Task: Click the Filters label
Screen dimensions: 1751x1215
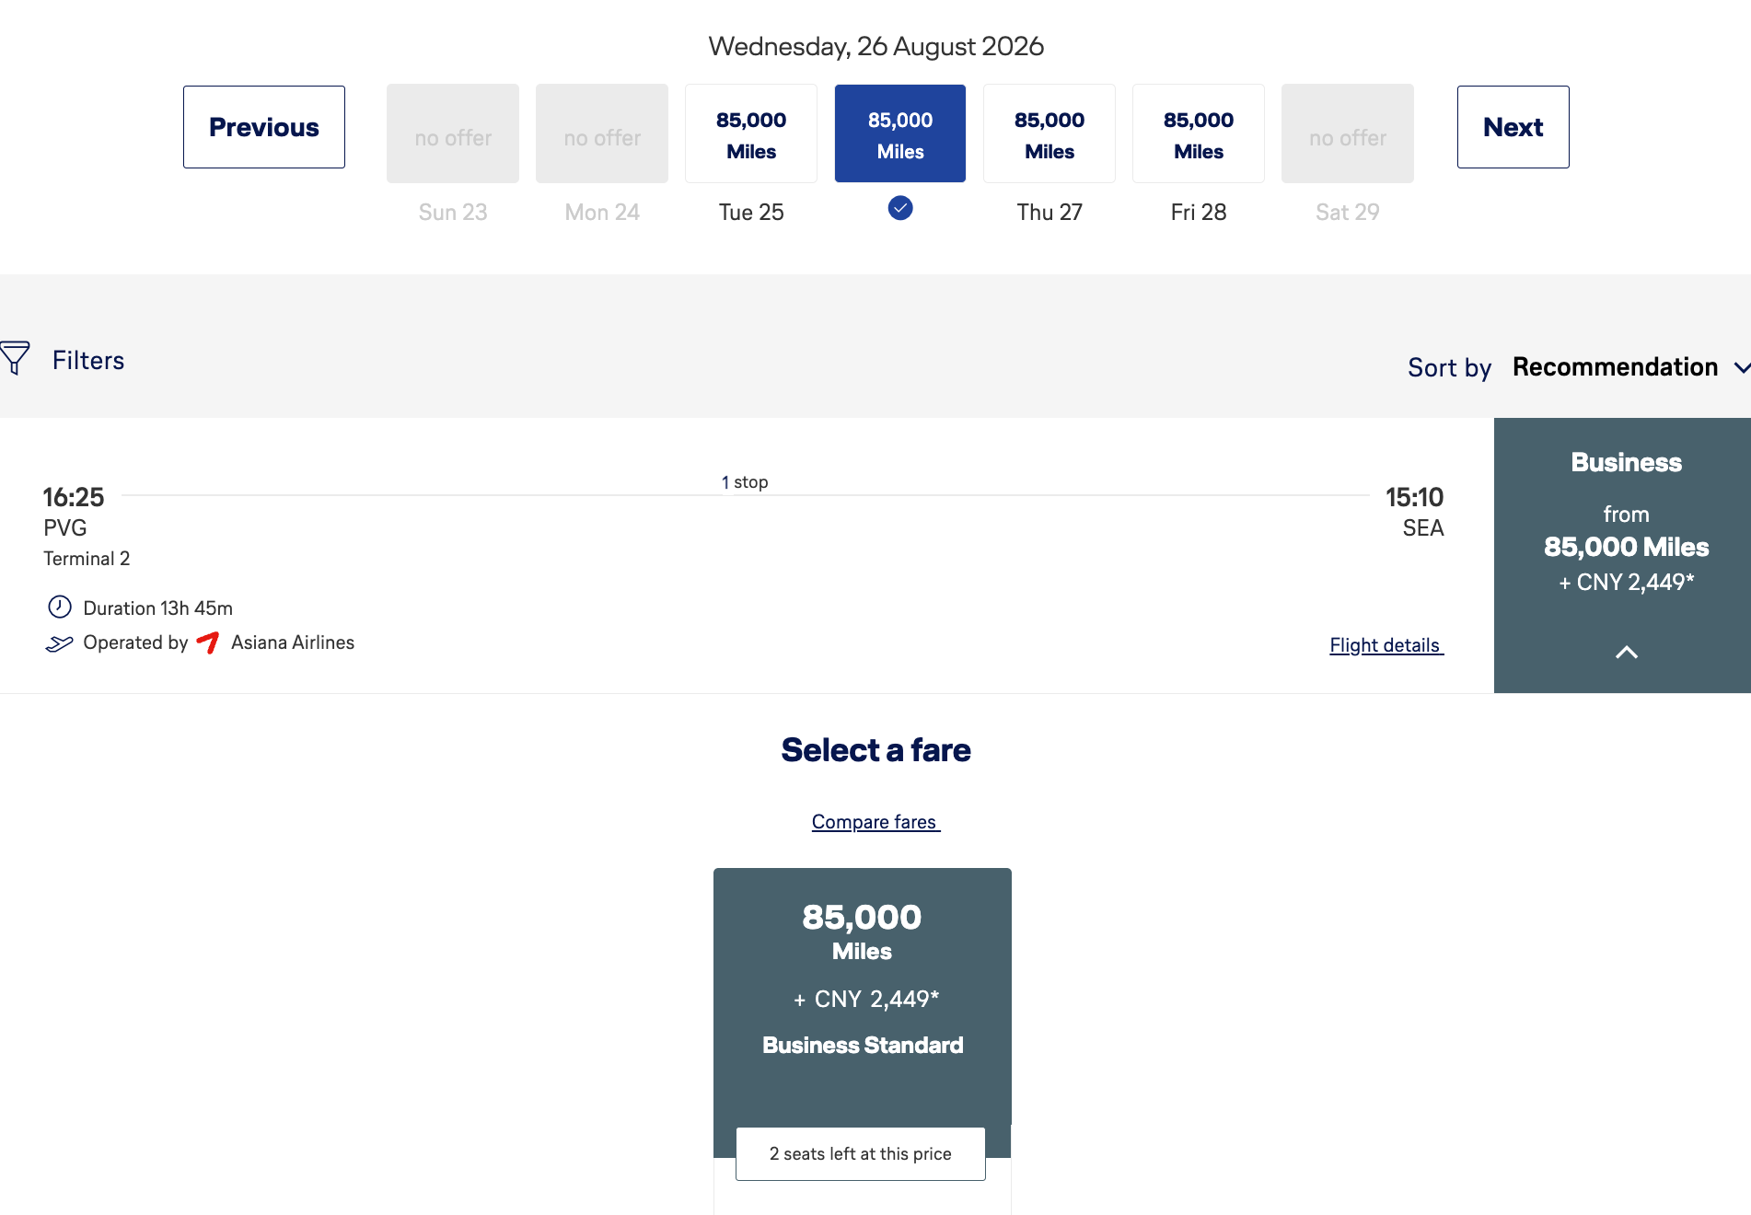Action: 88,360
